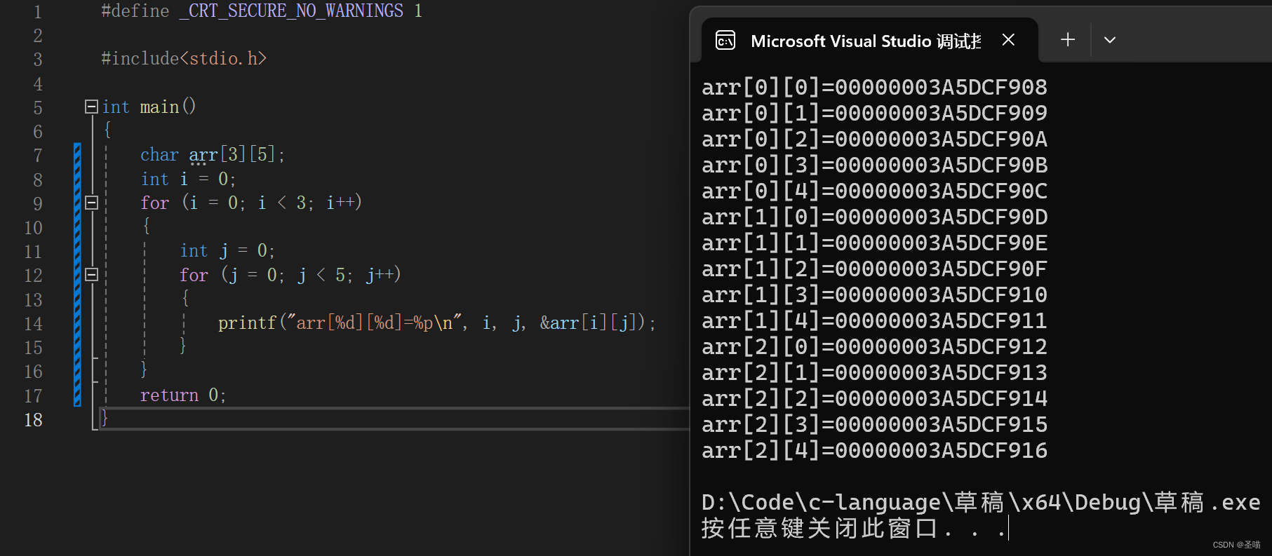Screen dimensions: 1272x556
Task: Click the arr[0][1]=00000003A5DCF909 output line
Action: (x=874, y=113)
